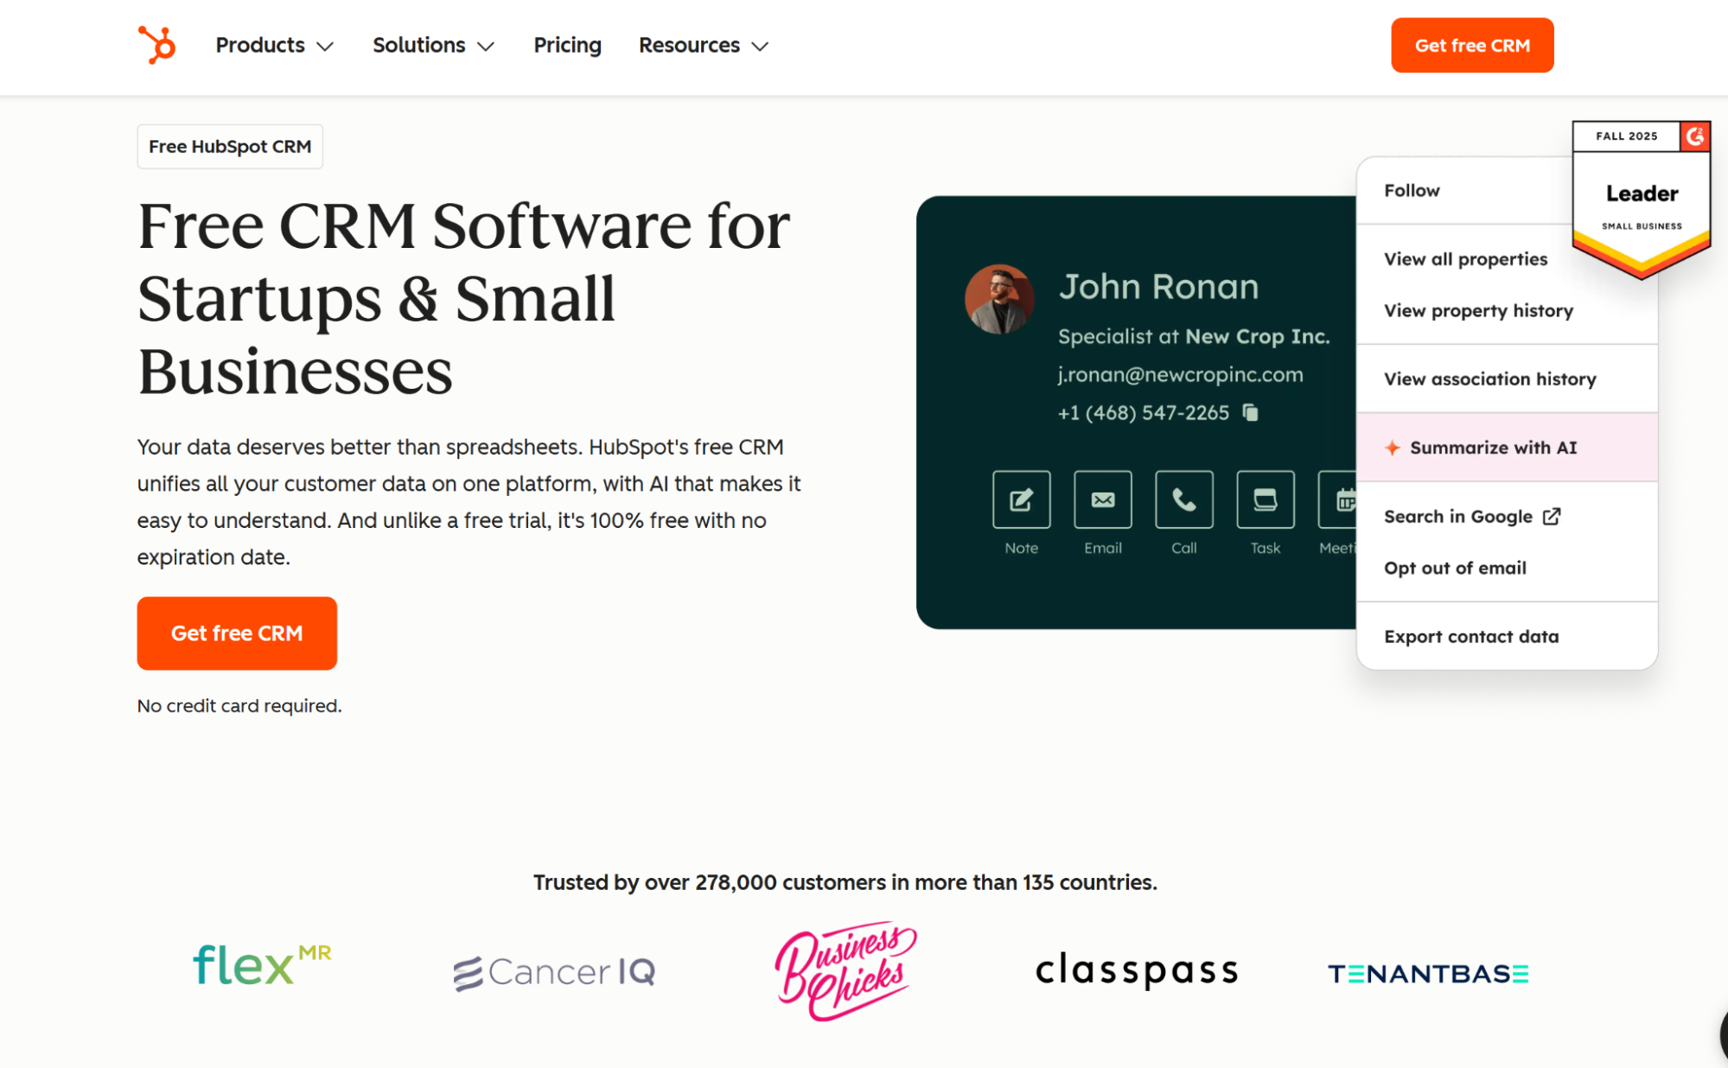Click the j.ronan@newcropinc.com email address
This screenshot has width=1728, height=1068.
coord(1180,374)
